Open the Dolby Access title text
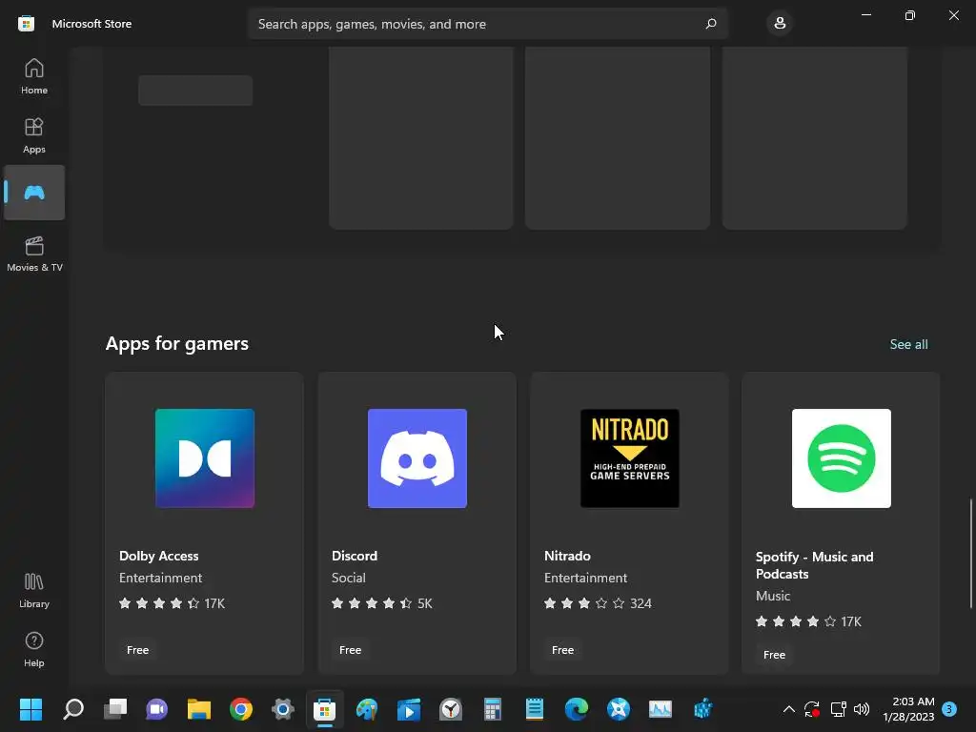This screenshot has height=732, width=976. (x=159, y=556)
